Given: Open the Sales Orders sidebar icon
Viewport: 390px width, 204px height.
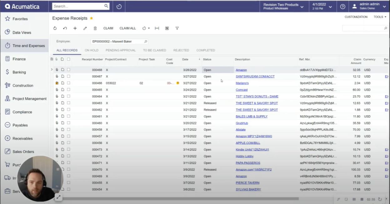Looking at the screenshot, I should click(7, 152).
